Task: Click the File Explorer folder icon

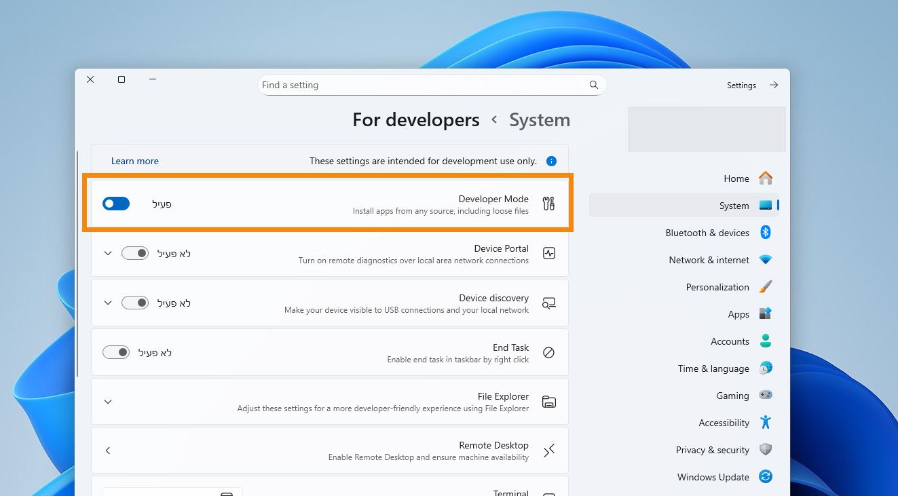Action: tap(549, 402)
